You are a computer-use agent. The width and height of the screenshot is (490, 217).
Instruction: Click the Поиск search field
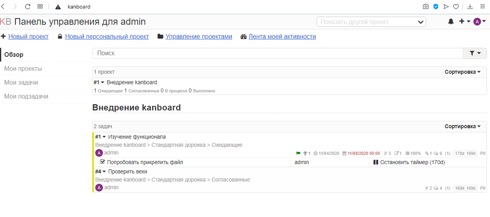278,53
